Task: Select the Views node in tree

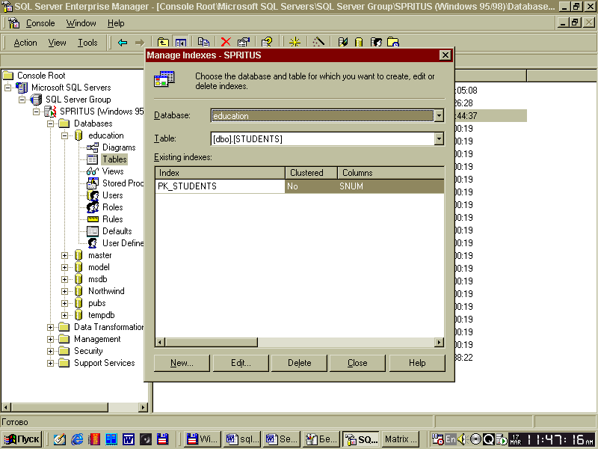Action: pos(113,171)
